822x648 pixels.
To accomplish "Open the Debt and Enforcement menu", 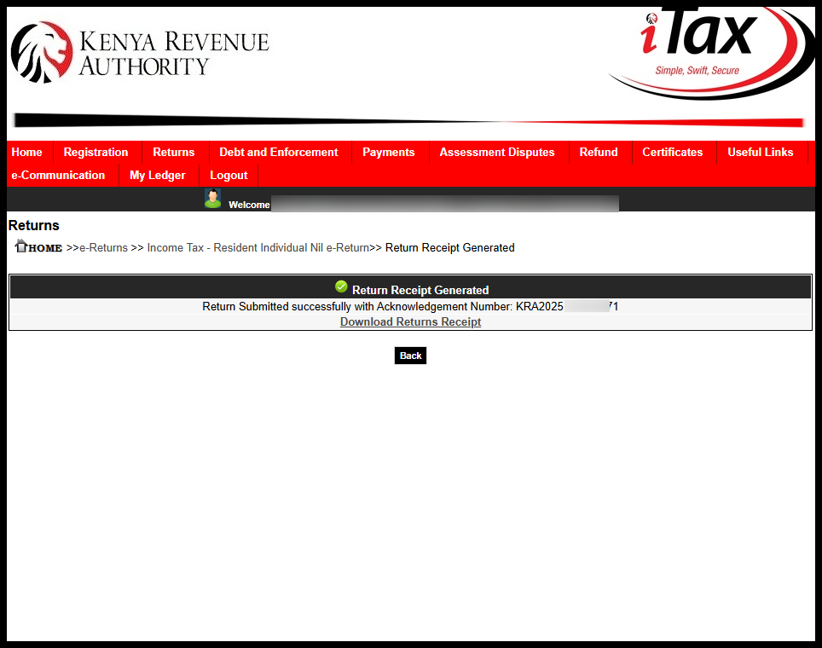I will [x=279, y=152].
